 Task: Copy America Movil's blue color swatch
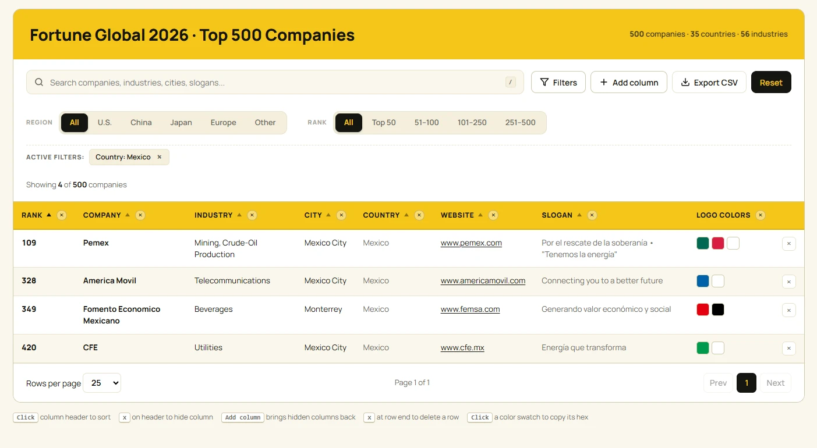[x=703, y=281]
